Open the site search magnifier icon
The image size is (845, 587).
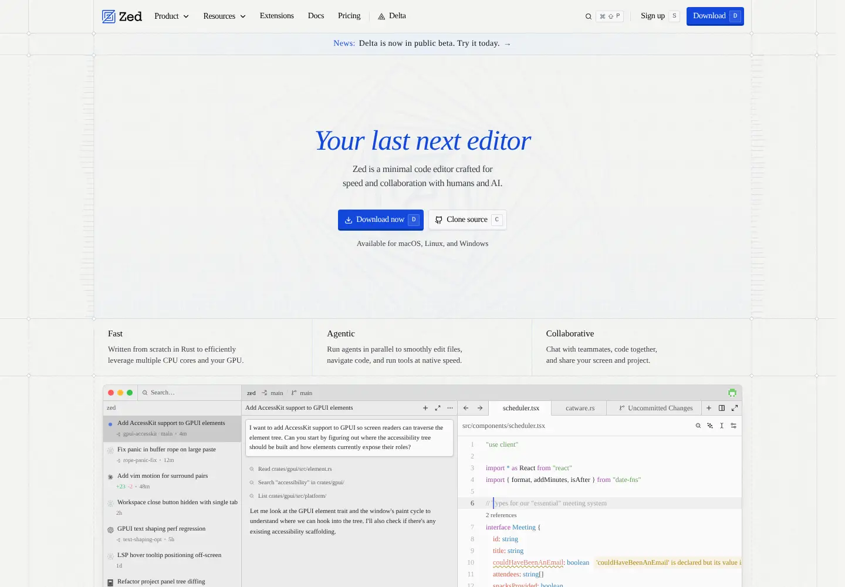coord(589,16)
